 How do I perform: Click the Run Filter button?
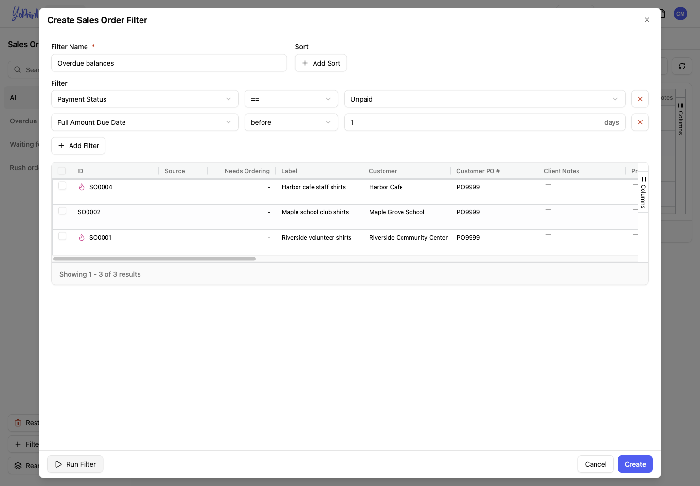(75, 464)
